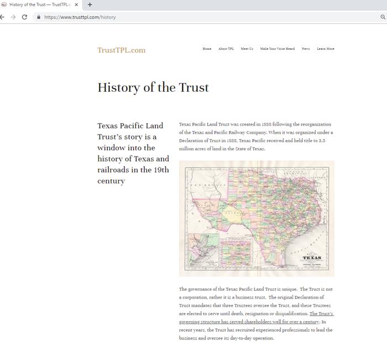
Task: Click the Texas Pacific Land Trust's story tagline
Action: 133,153
